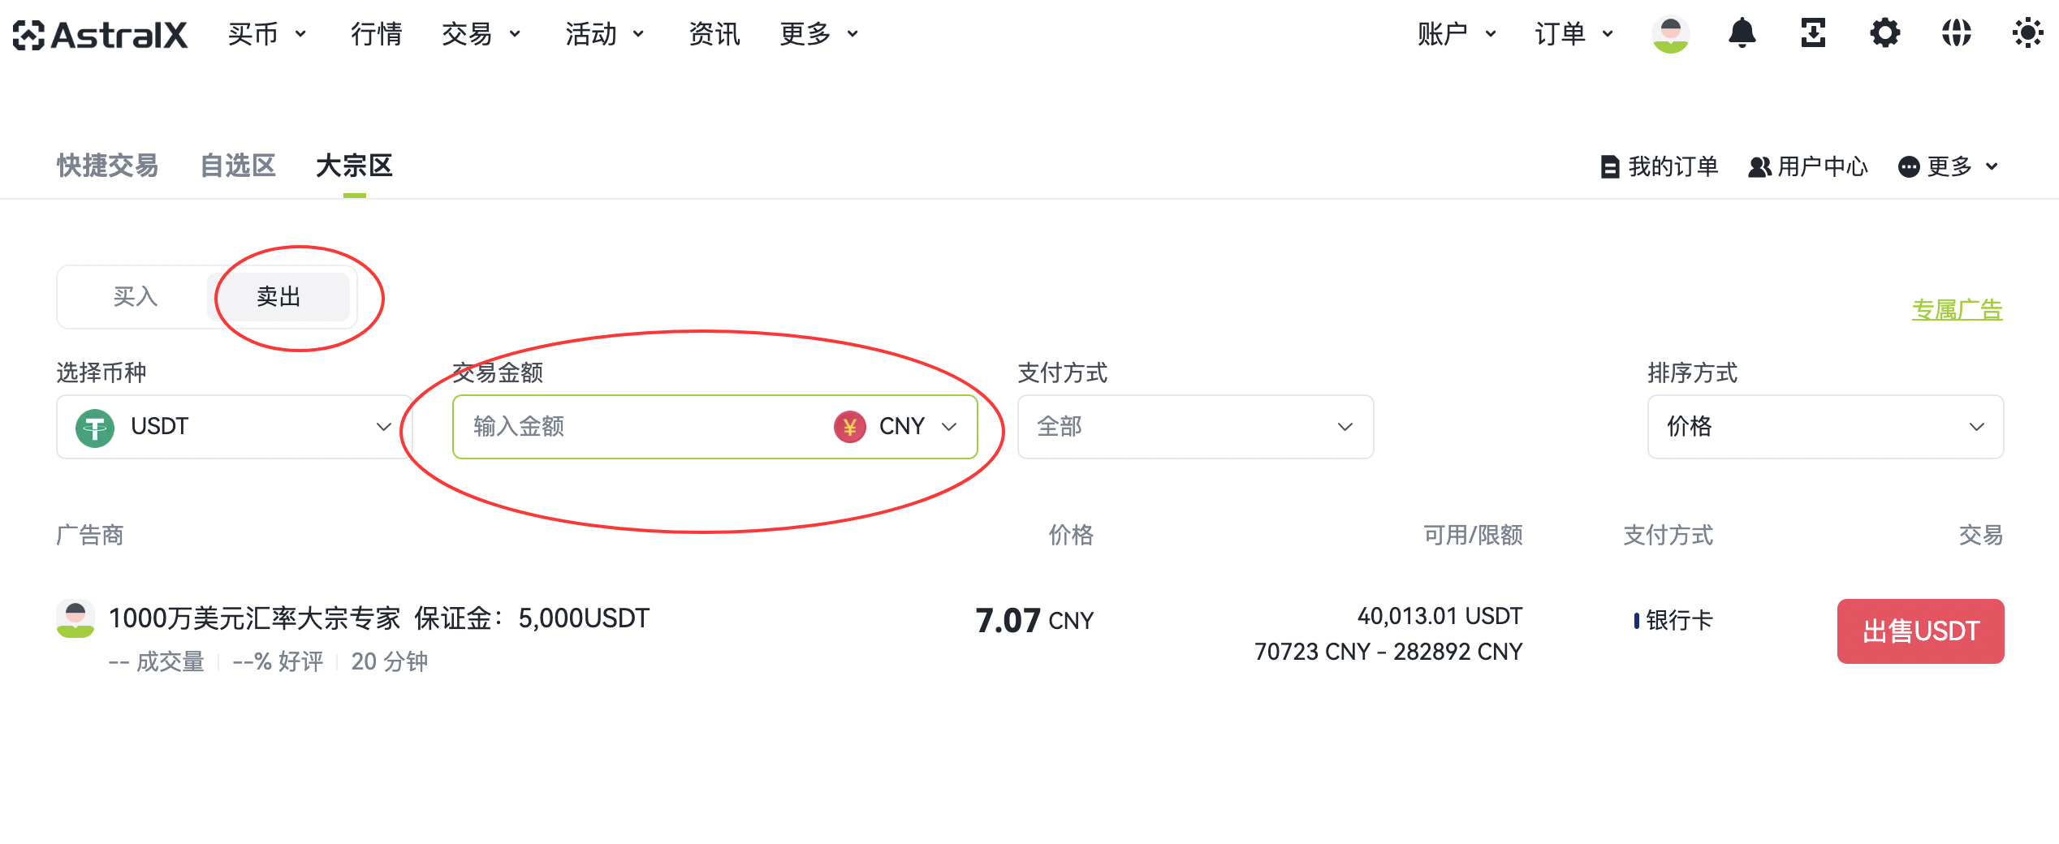Open the settings gear icon
This screenshot has width=2059, height=844.
click(1884, 33)
